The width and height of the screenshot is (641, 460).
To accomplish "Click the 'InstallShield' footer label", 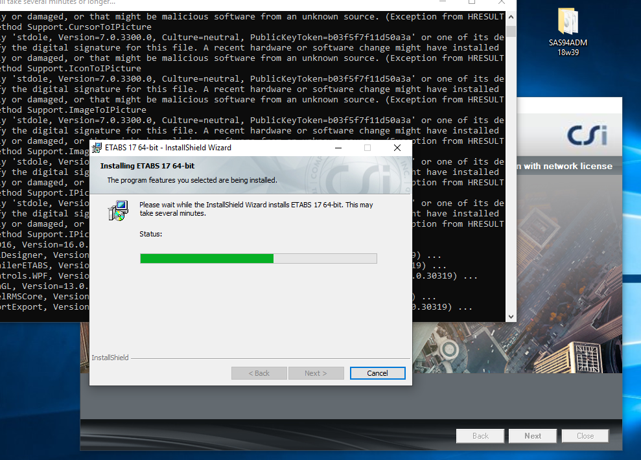I will 110,358.
